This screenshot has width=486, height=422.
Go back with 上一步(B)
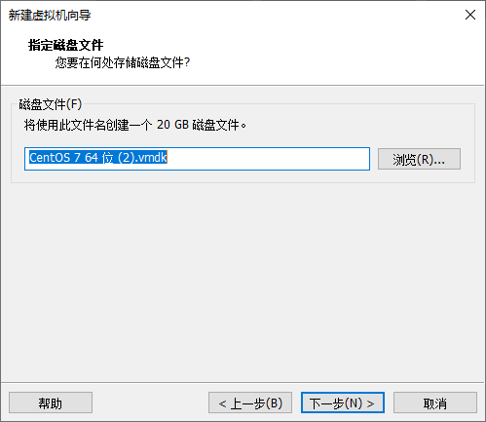click(x=250, y=403)
